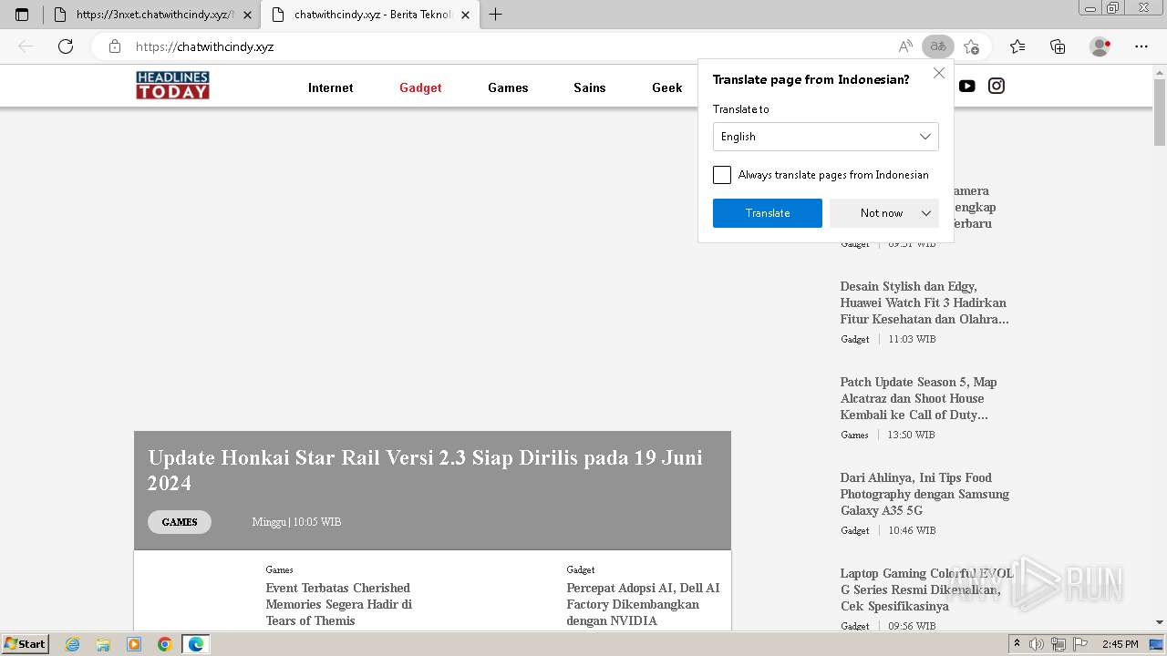This screenshot has width=1167, height=656.
Task: Click Action Center flag tray icon
Action: pos(1079,644)
